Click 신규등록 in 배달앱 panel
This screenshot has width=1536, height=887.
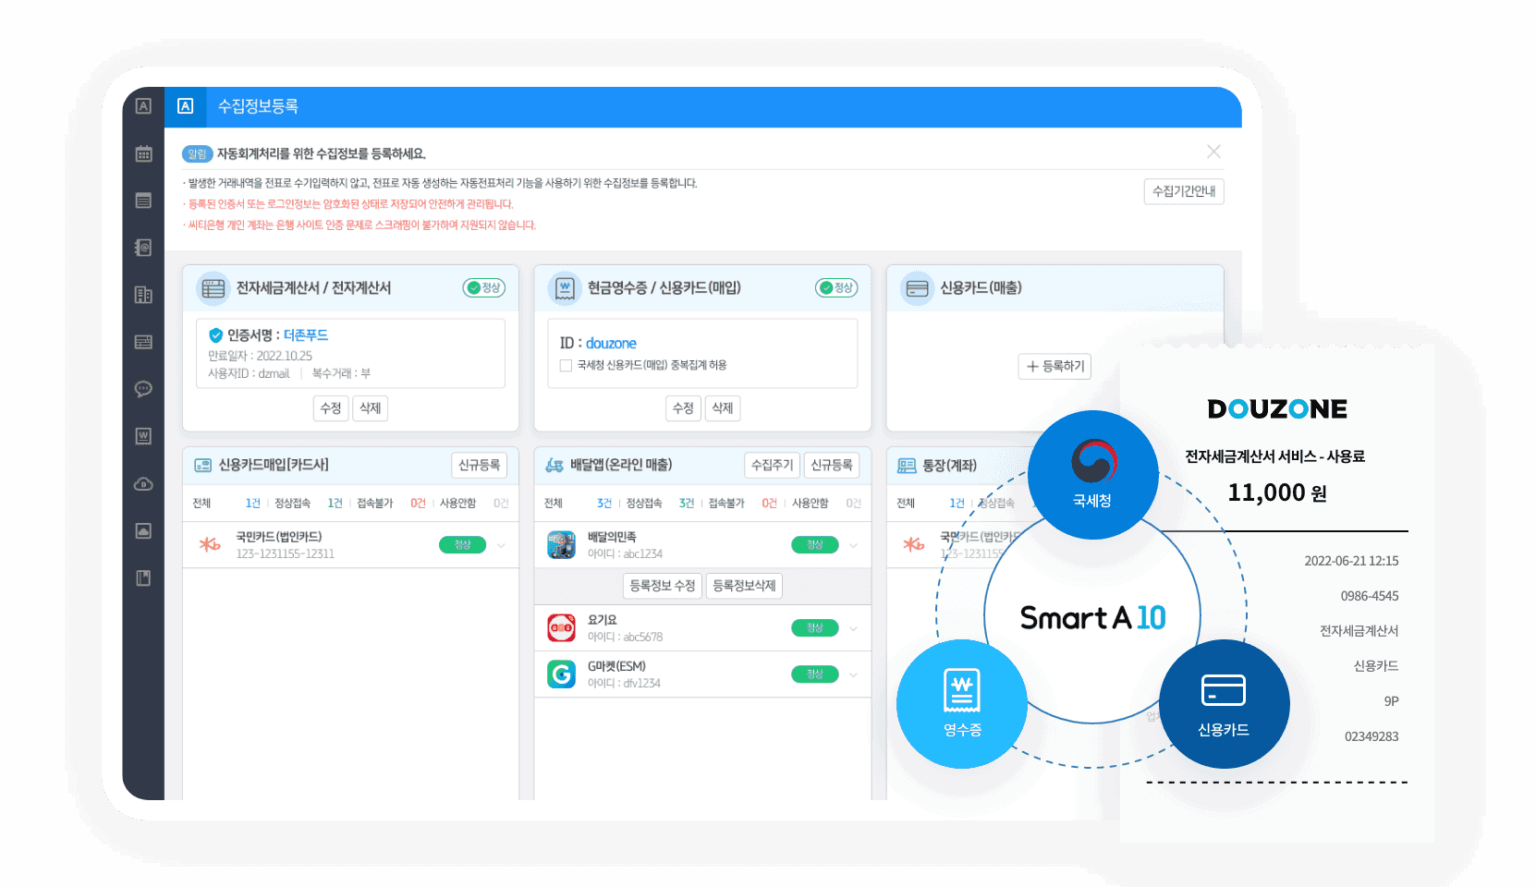832,465
